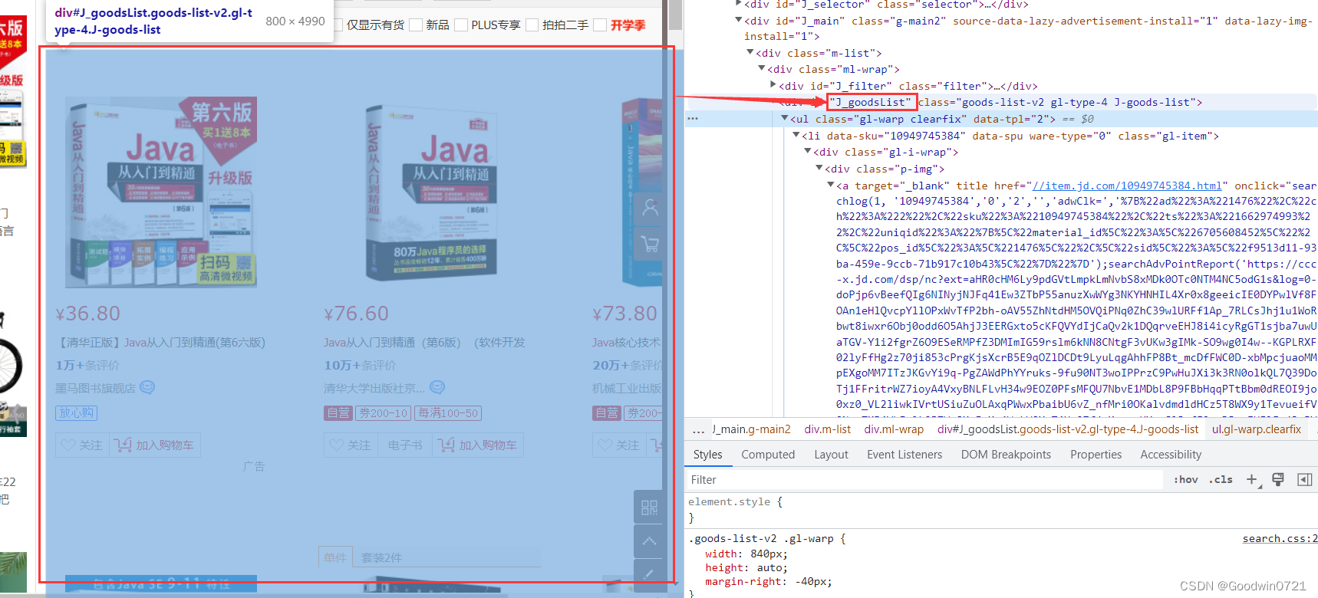The height and width of the screenshot is (598, 1318).
Task: Open the 1万+条评价 reviews link
Action: [x=87, y=366]
